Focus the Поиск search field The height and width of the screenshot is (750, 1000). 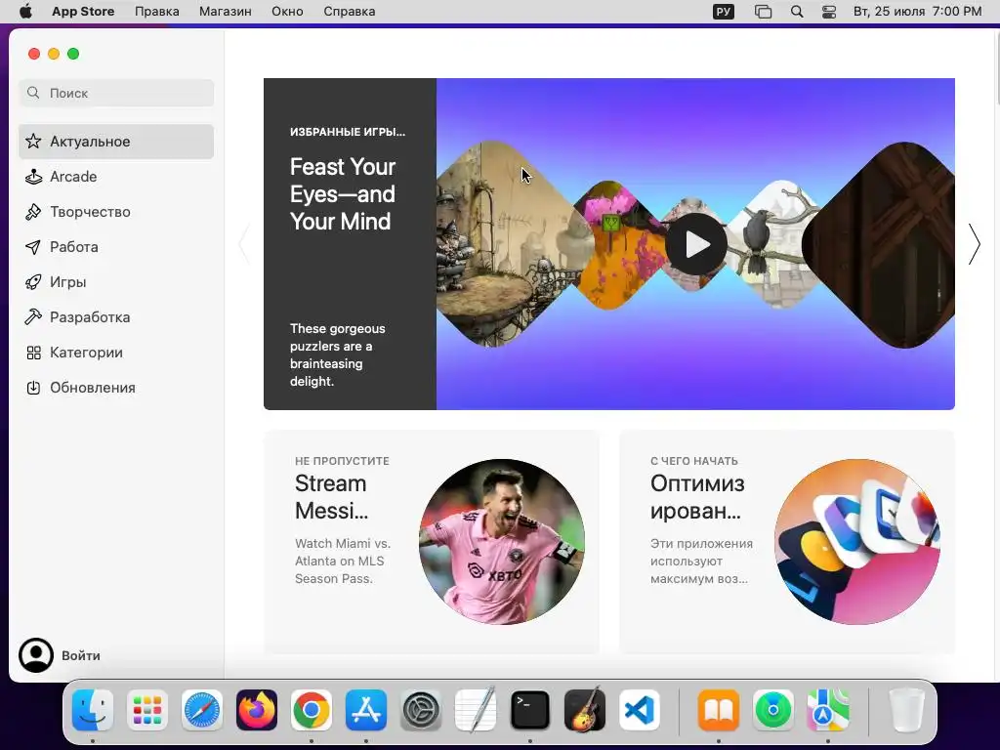[116, 93]
